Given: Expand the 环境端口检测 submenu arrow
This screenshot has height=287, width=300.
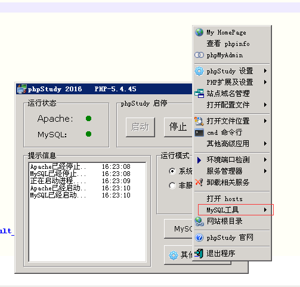Looking at the screenshot, I should [265, 159].
